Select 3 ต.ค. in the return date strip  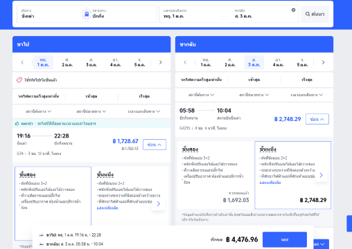click(x=254, y=62)
